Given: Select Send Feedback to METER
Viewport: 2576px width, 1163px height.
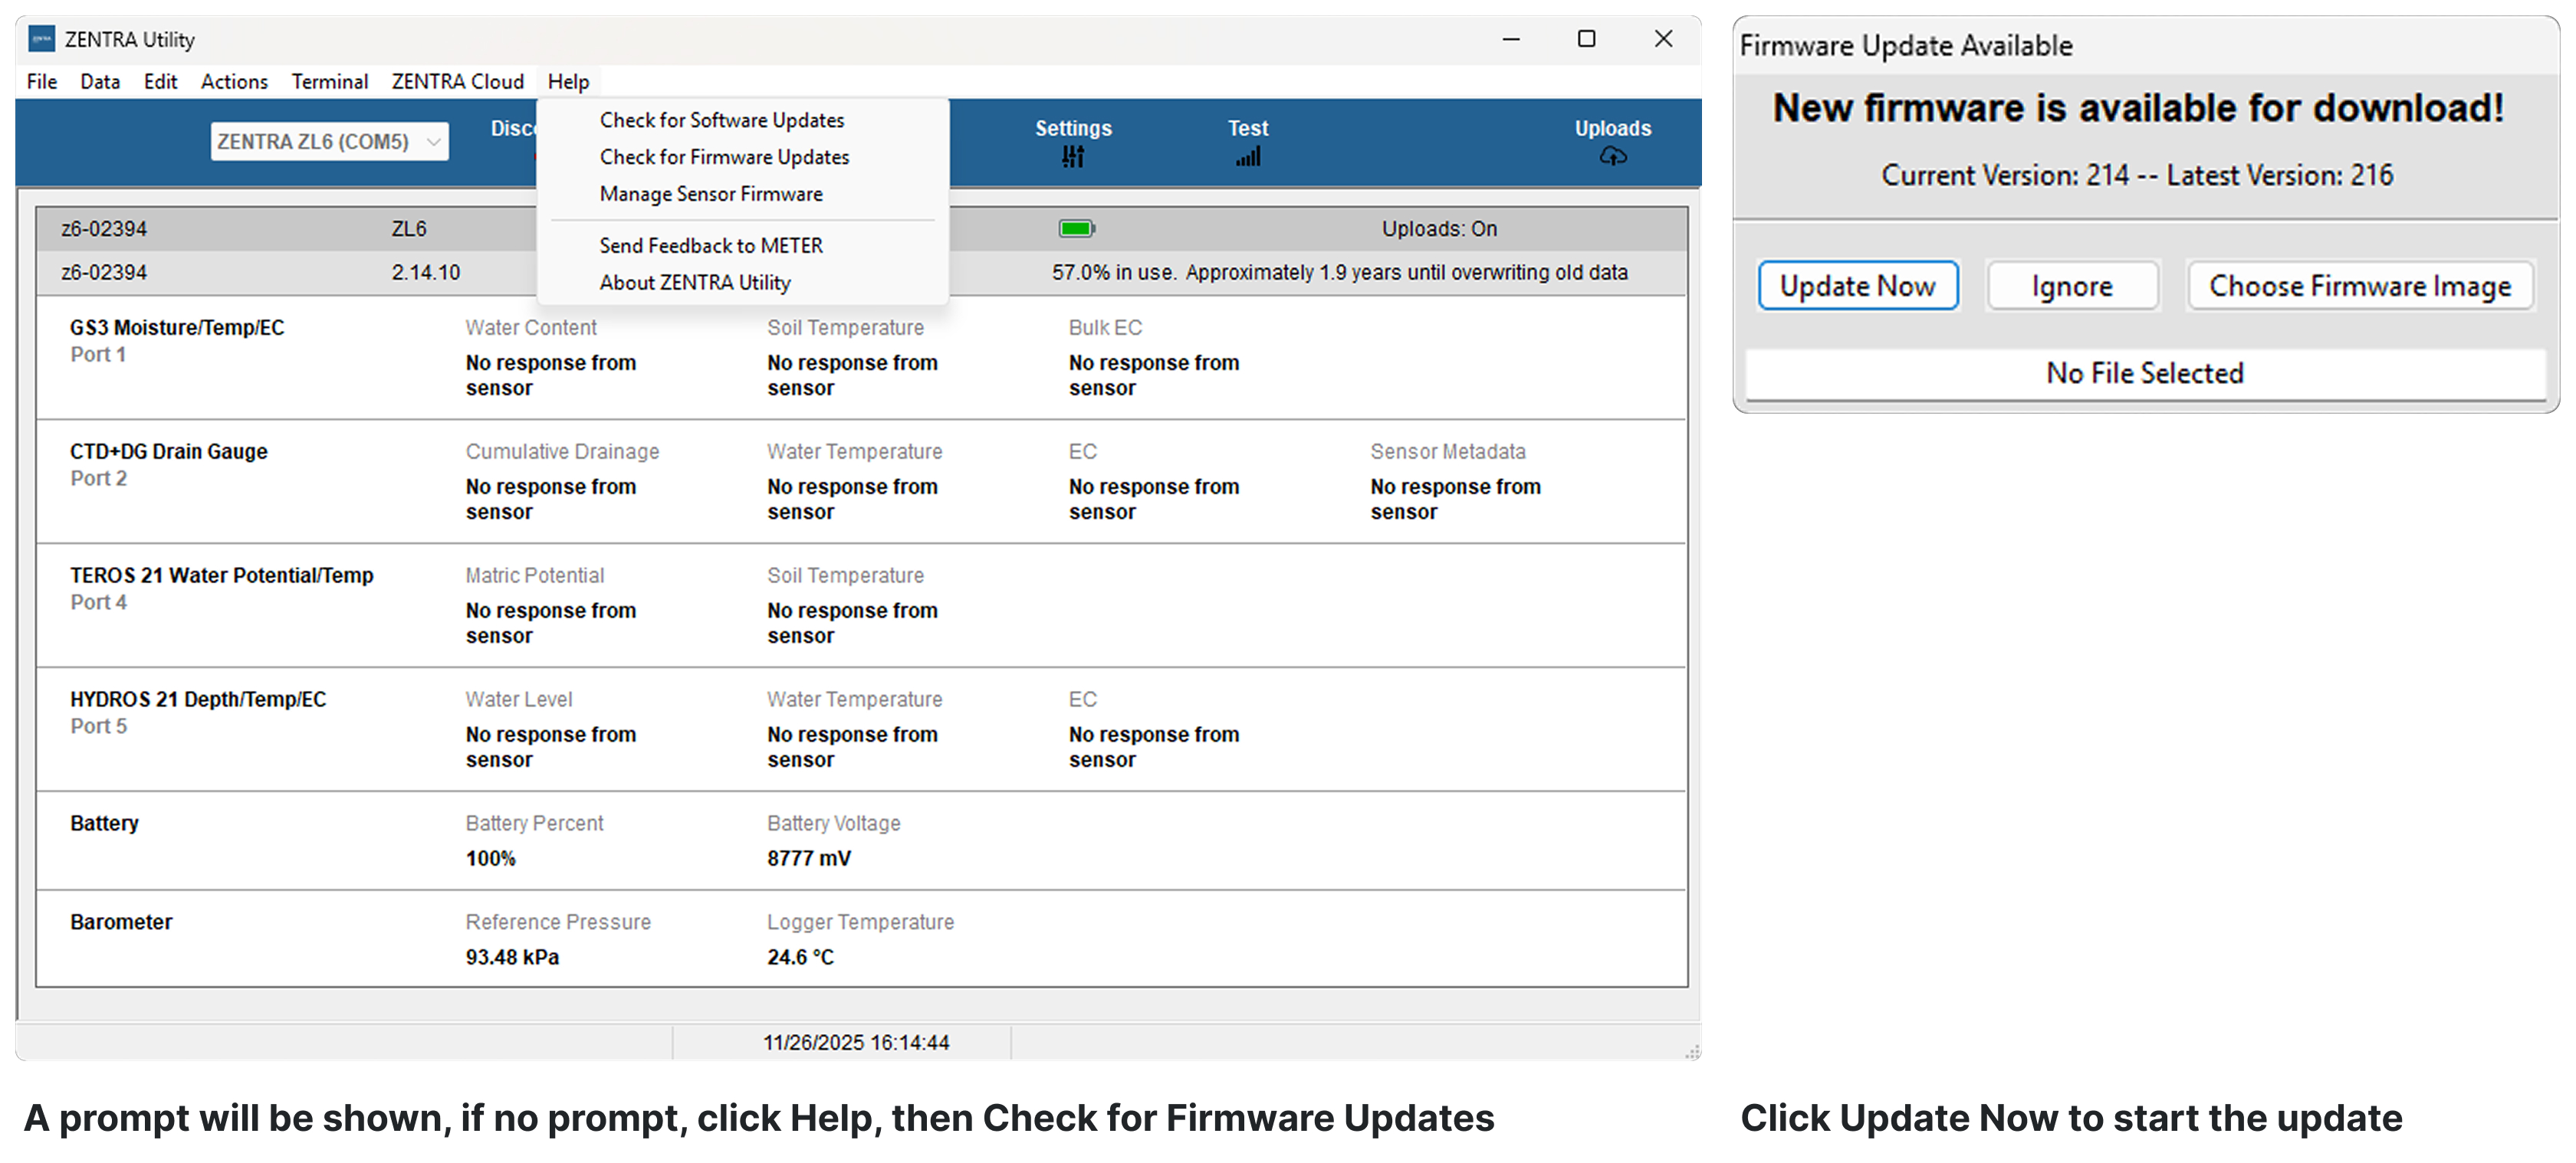Looking at the screenshot, I should tap(711, 246).
